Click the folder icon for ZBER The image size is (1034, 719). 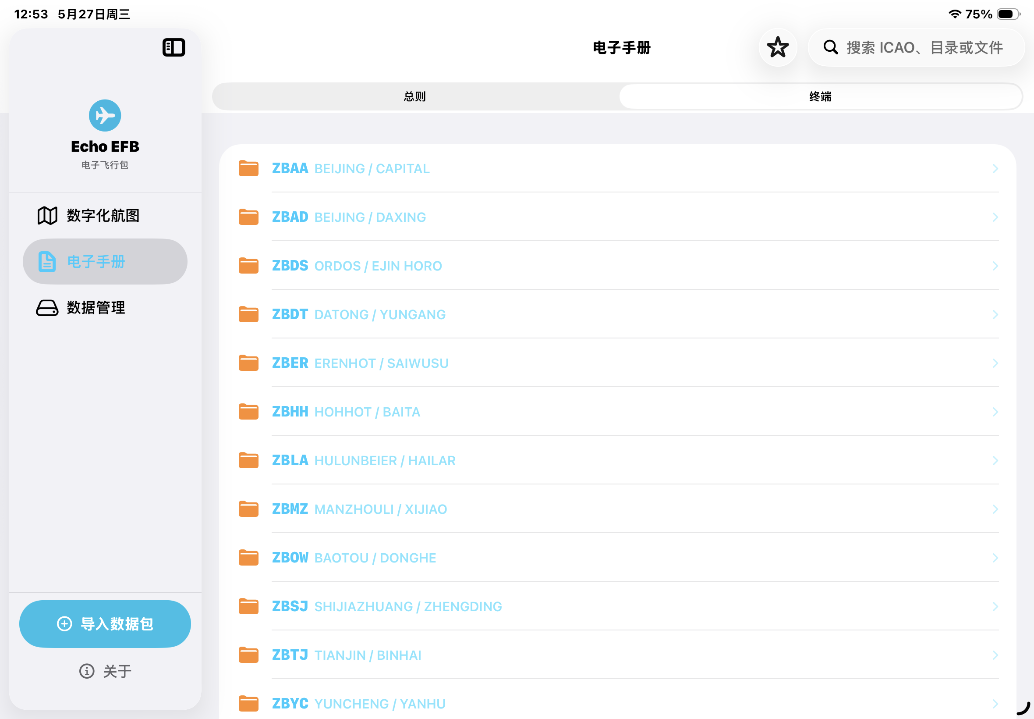[x=248, y=363]
